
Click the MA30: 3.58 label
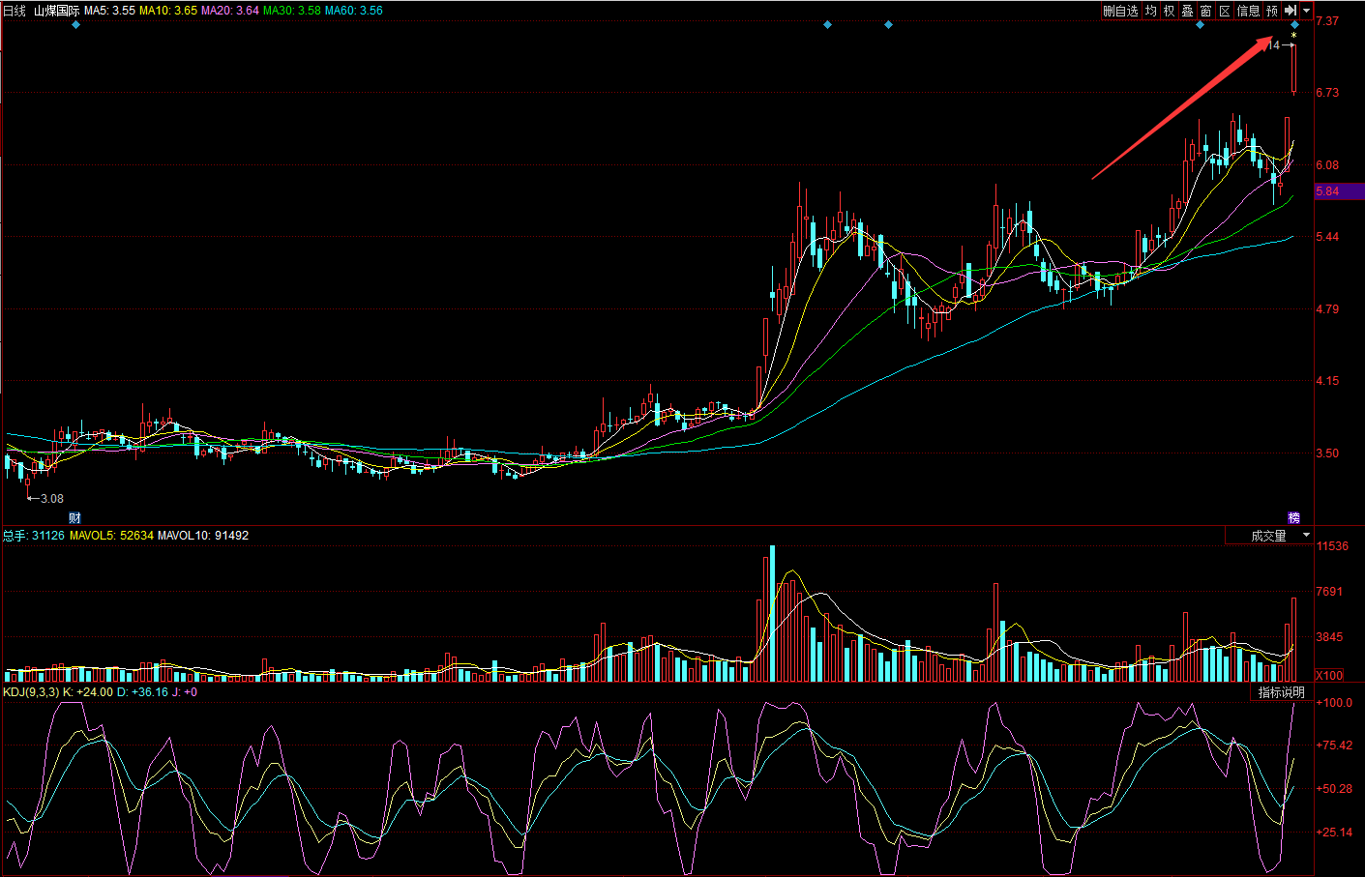pos(292,11)
